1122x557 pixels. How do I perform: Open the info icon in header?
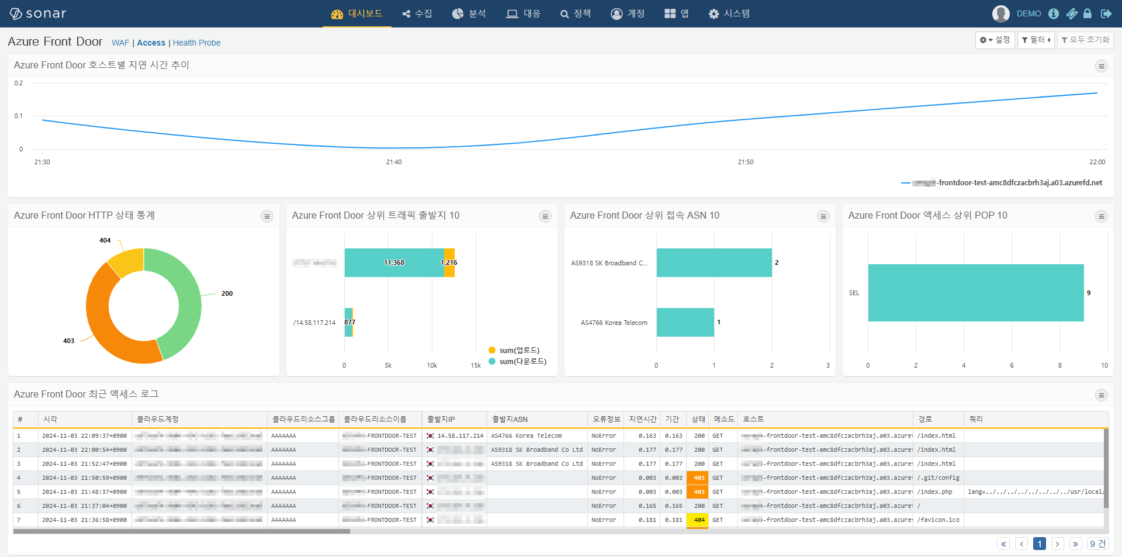(x=1054, y=13)
